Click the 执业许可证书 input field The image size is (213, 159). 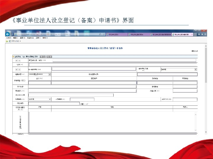click(x=71, y=95)
